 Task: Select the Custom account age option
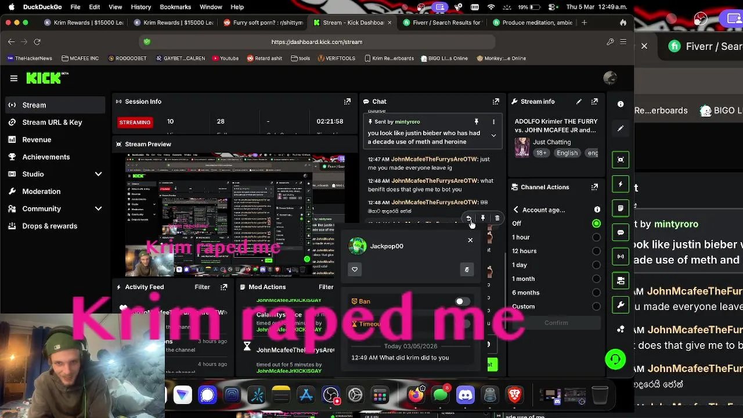click(596, 307)
